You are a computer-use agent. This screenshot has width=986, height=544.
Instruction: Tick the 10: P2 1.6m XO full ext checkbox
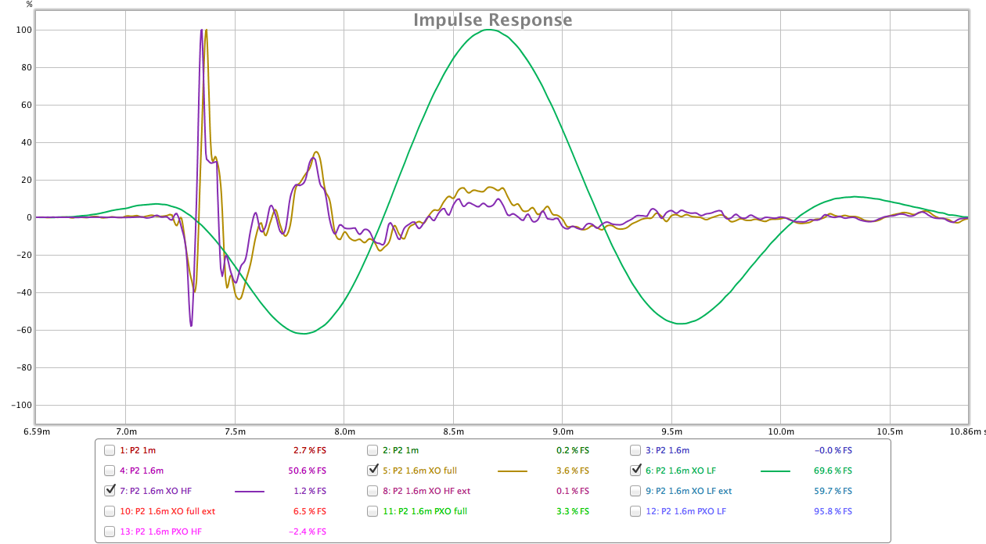pyautogui.click(x=110, y=511)
